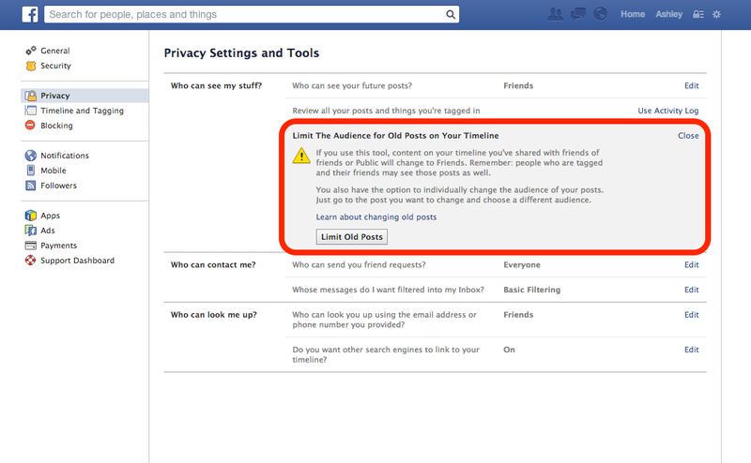Screen dimensions: 751x463
Task: Click Use Activity Log link
Action: coord(668,111)
